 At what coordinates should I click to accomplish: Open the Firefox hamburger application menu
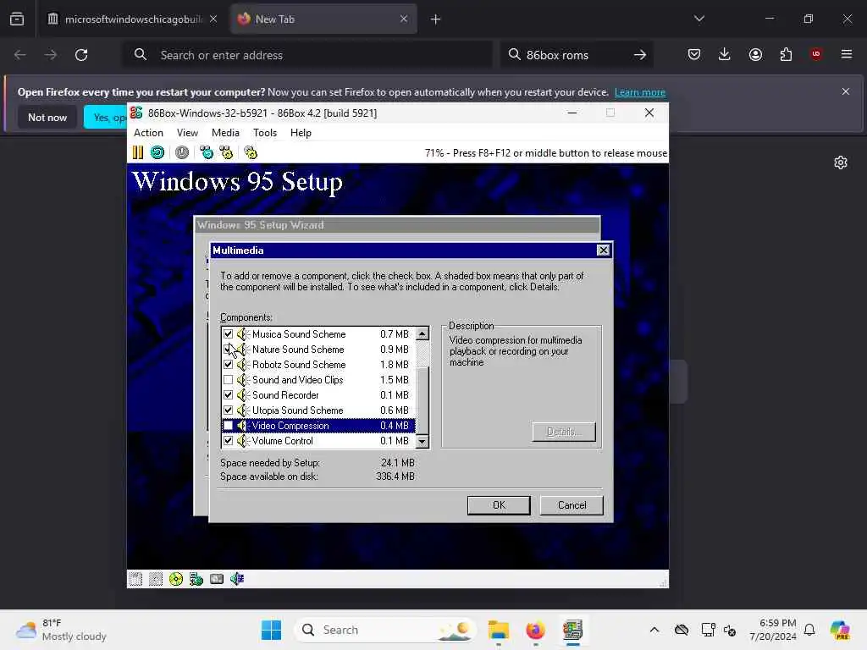[847, 54]
